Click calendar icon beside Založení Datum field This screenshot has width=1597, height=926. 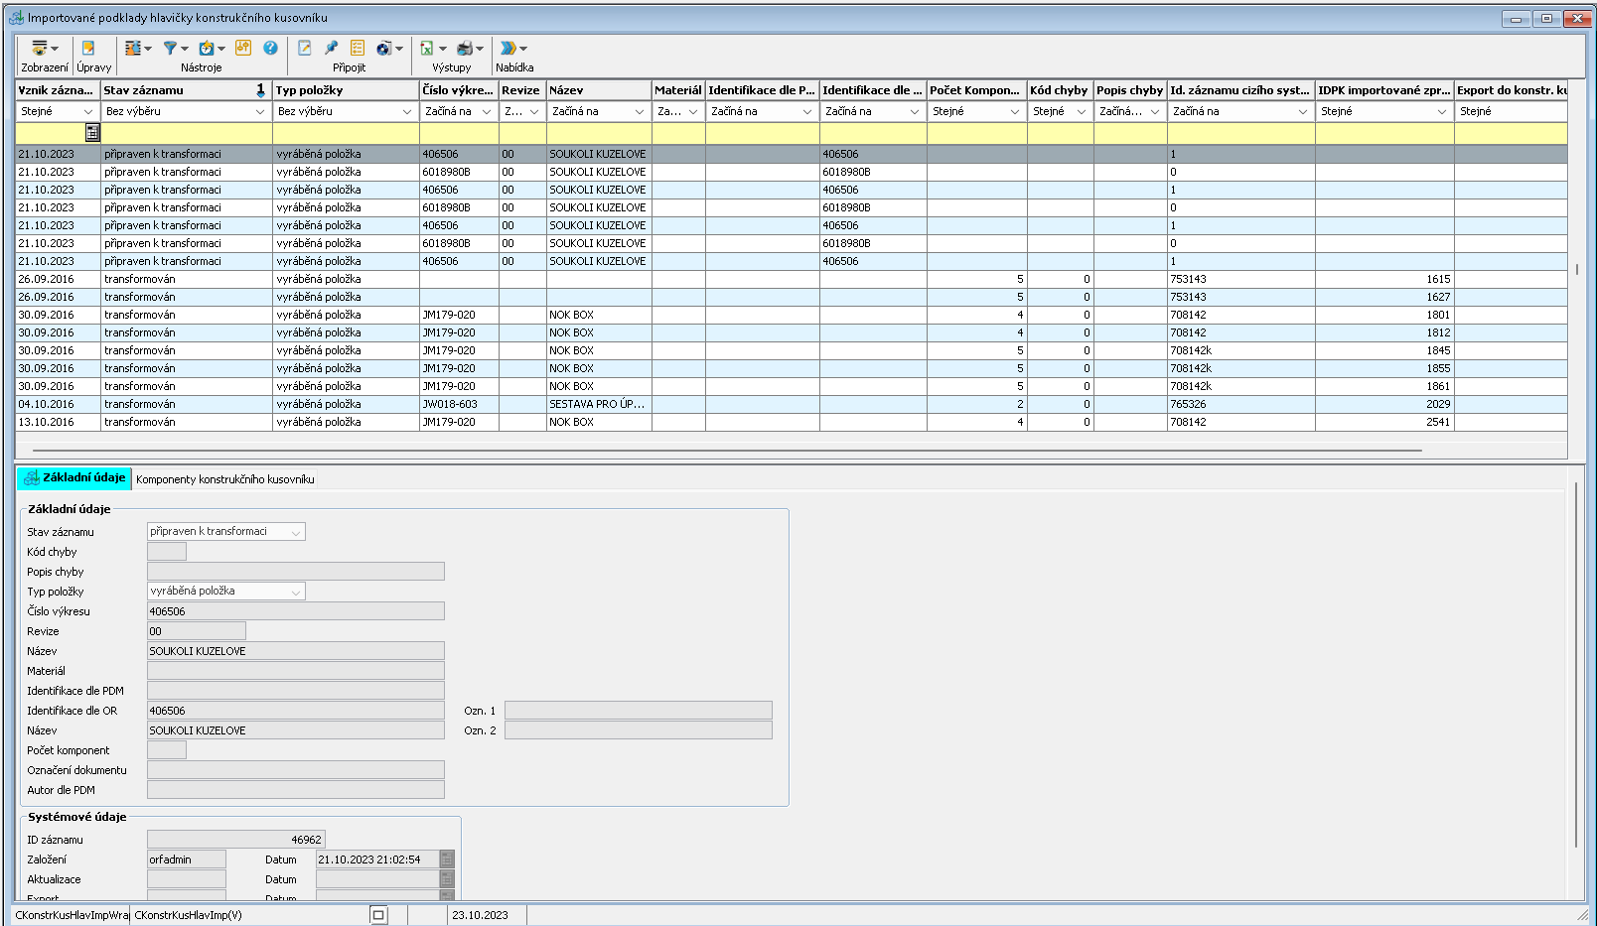(447, 860)
